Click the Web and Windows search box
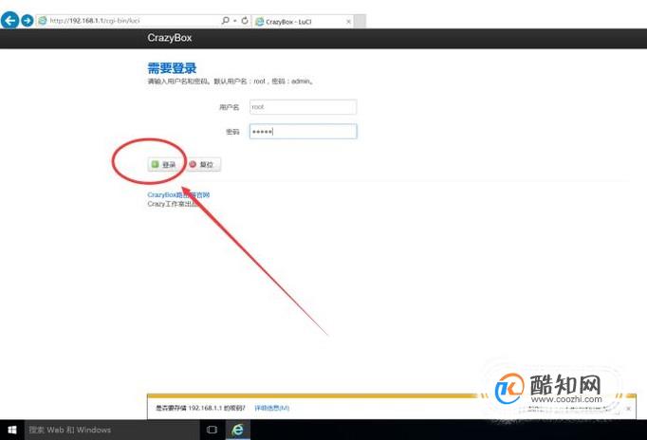Screen dimensions: 647x440 (x=112, y=430)
